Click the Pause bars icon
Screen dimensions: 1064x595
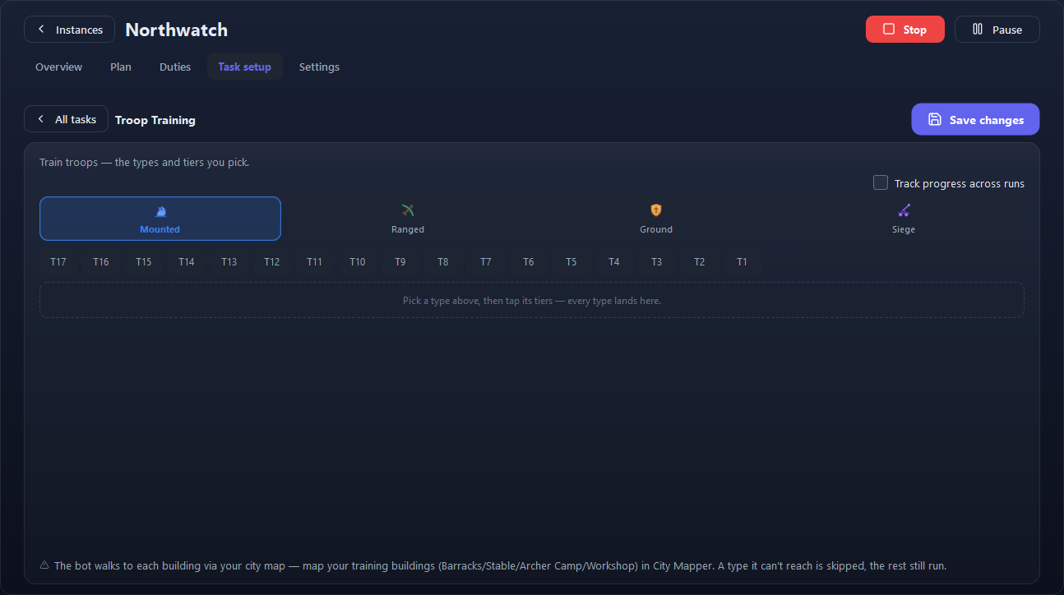pyautogui.click(x=978, y=30)
